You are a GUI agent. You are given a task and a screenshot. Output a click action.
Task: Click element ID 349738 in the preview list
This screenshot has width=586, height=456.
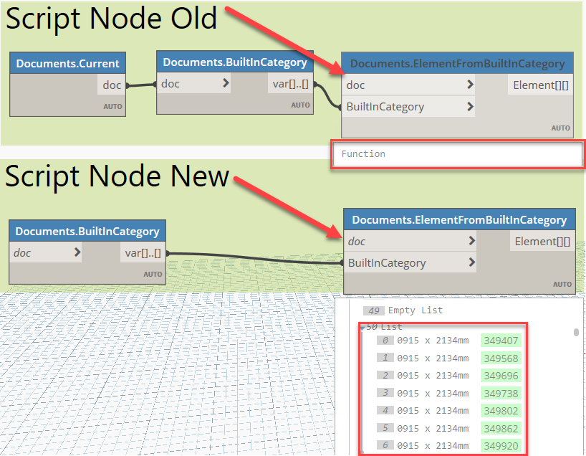coord(501,393)
